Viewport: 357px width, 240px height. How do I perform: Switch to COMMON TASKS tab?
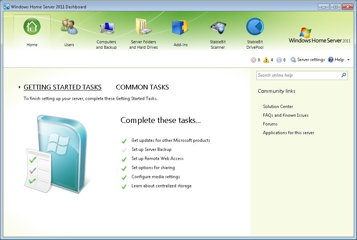click(142, 87)
